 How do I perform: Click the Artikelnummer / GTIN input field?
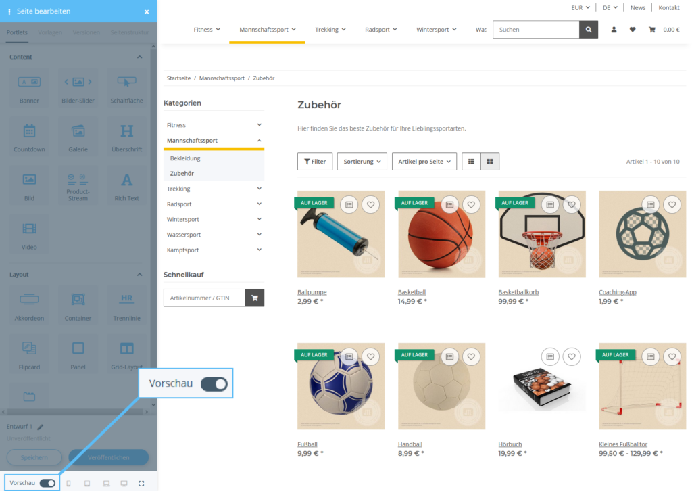point(204,298)
